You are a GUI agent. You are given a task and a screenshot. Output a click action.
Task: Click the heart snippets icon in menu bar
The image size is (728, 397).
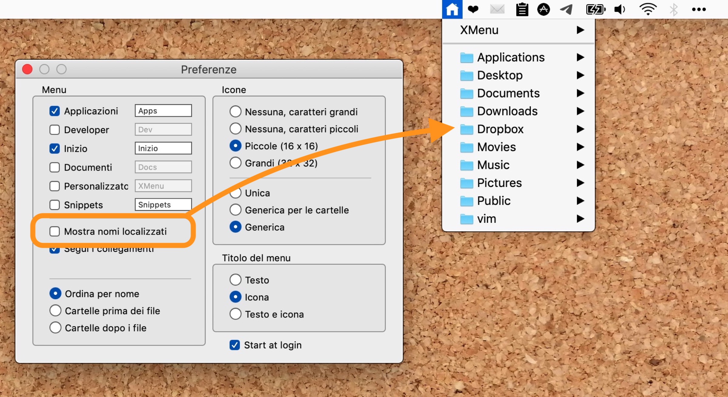(473, 9)
